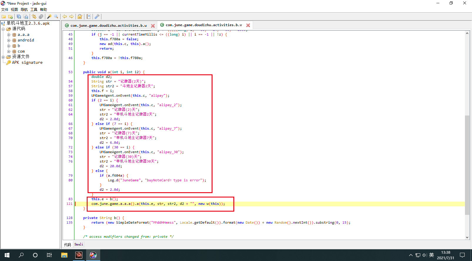Click the resources folder icon
The image size is (472, 261).
click(x=9, y=57)
